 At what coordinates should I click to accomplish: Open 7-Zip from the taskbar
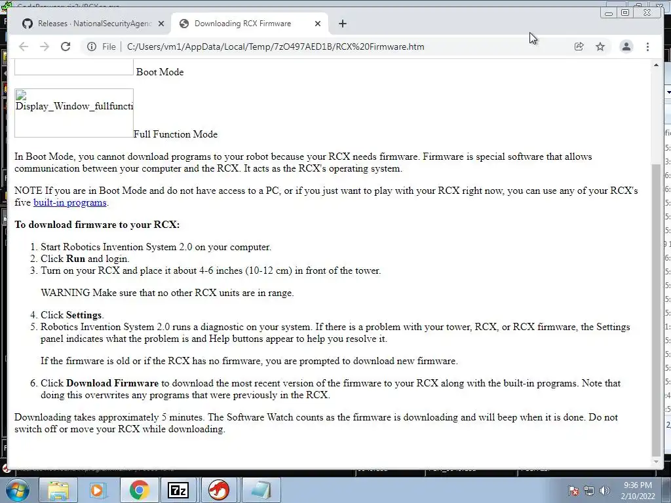[x=178, y=490]
